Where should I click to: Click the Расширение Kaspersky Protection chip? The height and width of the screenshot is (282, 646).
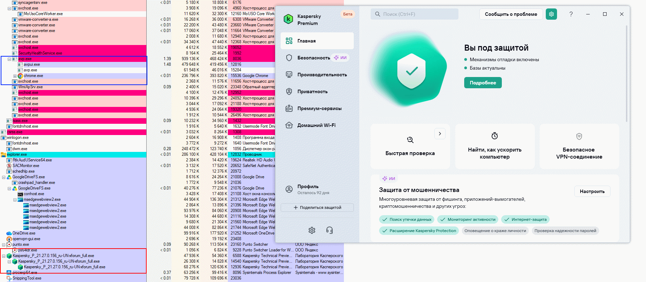point(419,231)
